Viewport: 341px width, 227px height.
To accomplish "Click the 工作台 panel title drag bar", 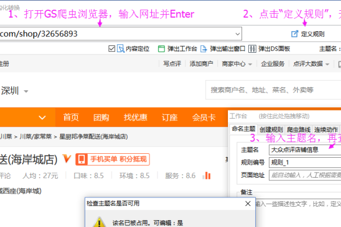I will 285,116.
